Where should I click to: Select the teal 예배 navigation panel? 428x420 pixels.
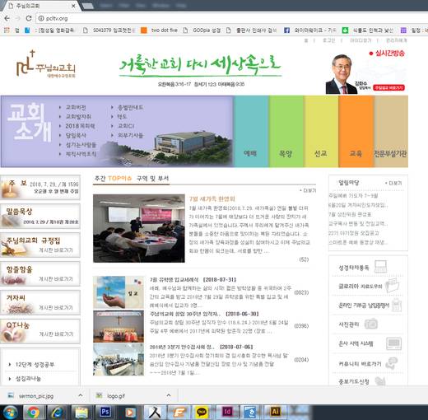coord(251,131)
